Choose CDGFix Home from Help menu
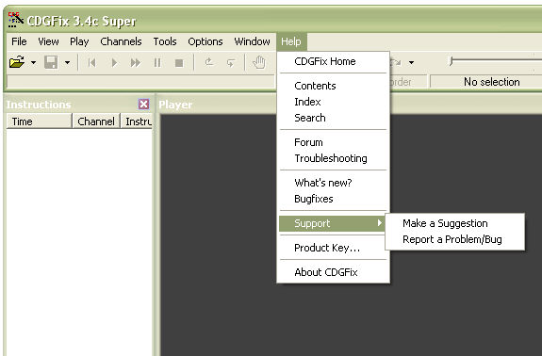542x356 pixels. [334, 61]
